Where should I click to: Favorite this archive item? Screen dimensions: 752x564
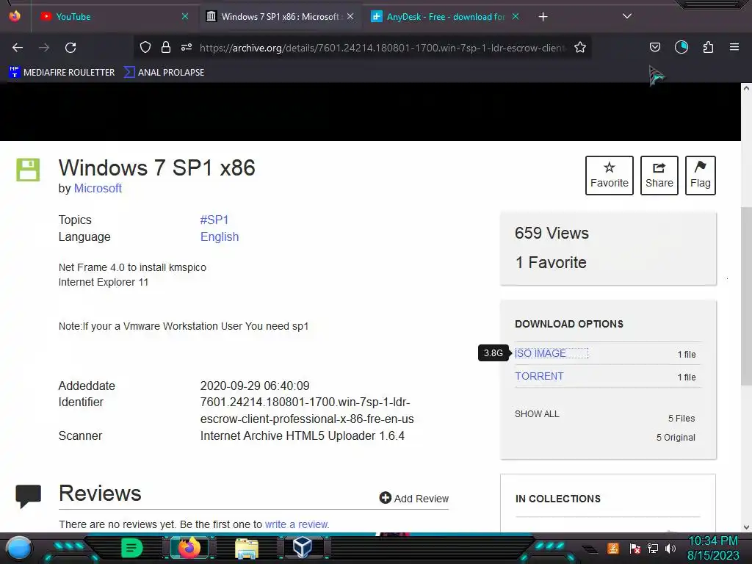point(609,175)
